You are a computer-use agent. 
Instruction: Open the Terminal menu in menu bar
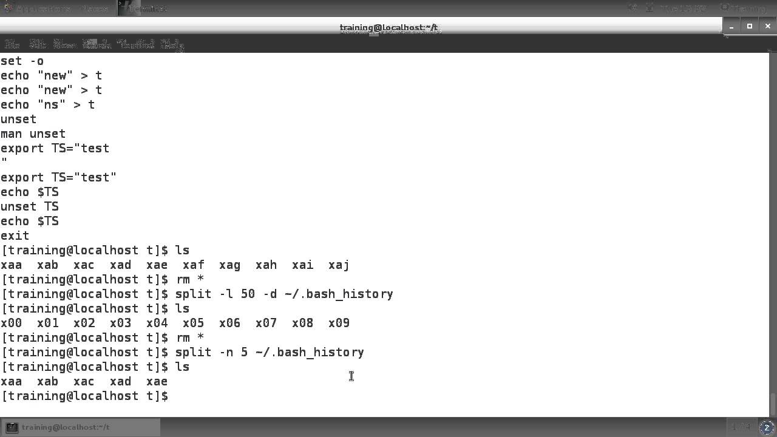point(136,44)
